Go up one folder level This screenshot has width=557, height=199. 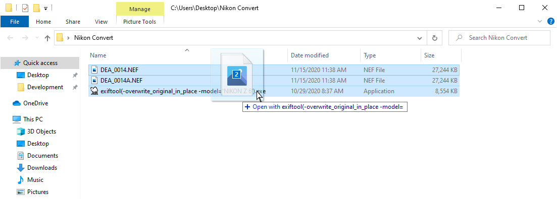click(47, 38)
